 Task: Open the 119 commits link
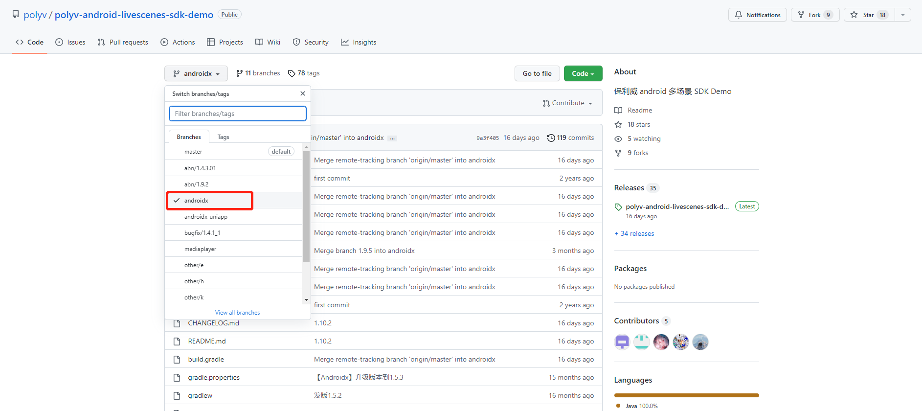[571, 138]
